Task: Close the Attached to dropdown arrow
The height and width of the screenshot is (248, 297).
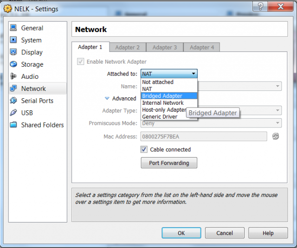Action: point(193,74)
